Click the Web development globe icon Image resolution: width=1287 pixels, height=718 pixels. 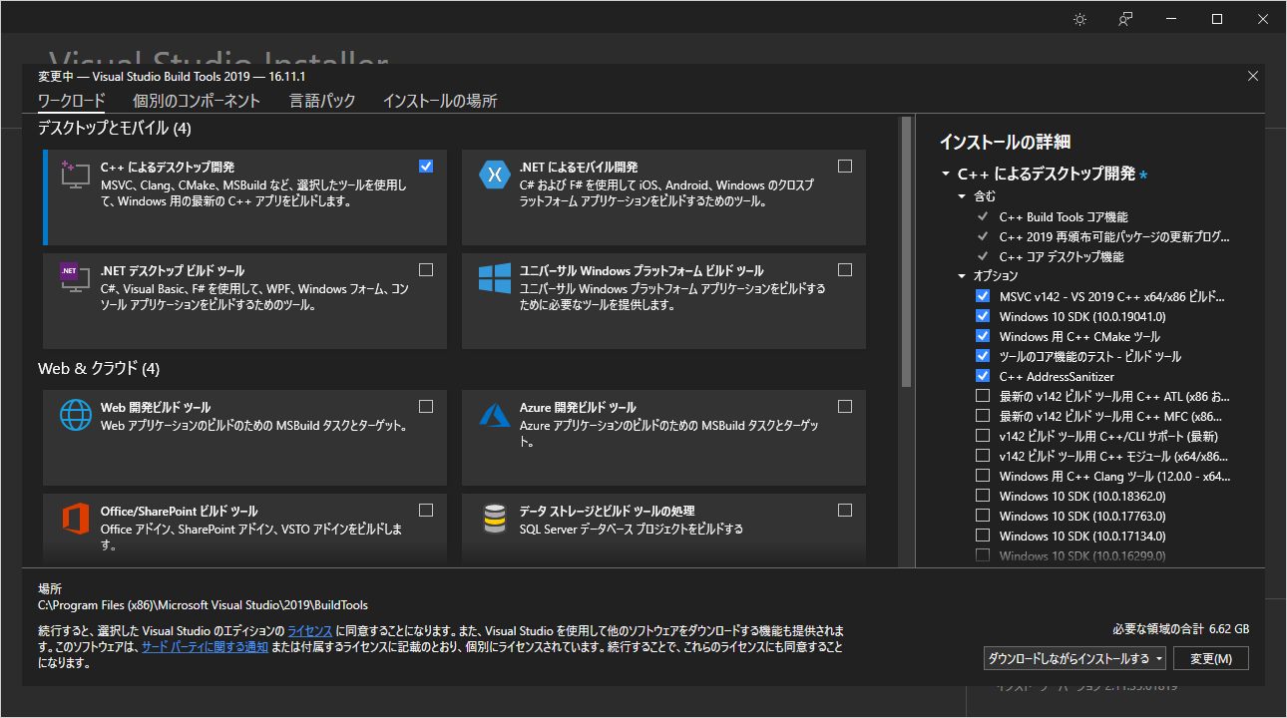tap(77, 415)
